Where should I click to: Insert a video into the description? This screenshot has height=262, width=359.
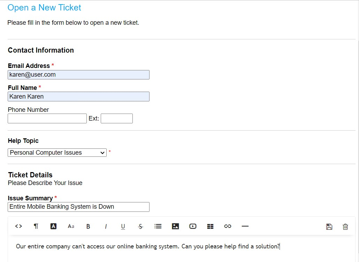tap(193, 226)
